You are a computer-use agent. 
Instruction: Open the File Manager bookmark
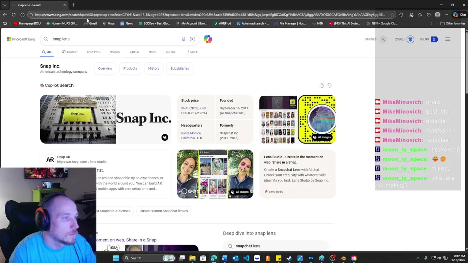290,23
